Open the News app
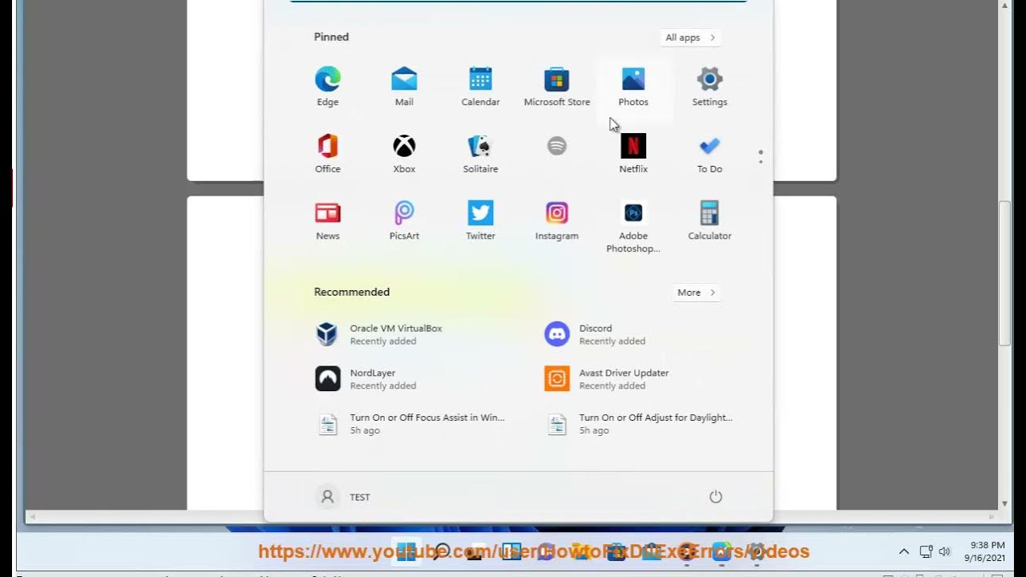 [x=327, y=221]
